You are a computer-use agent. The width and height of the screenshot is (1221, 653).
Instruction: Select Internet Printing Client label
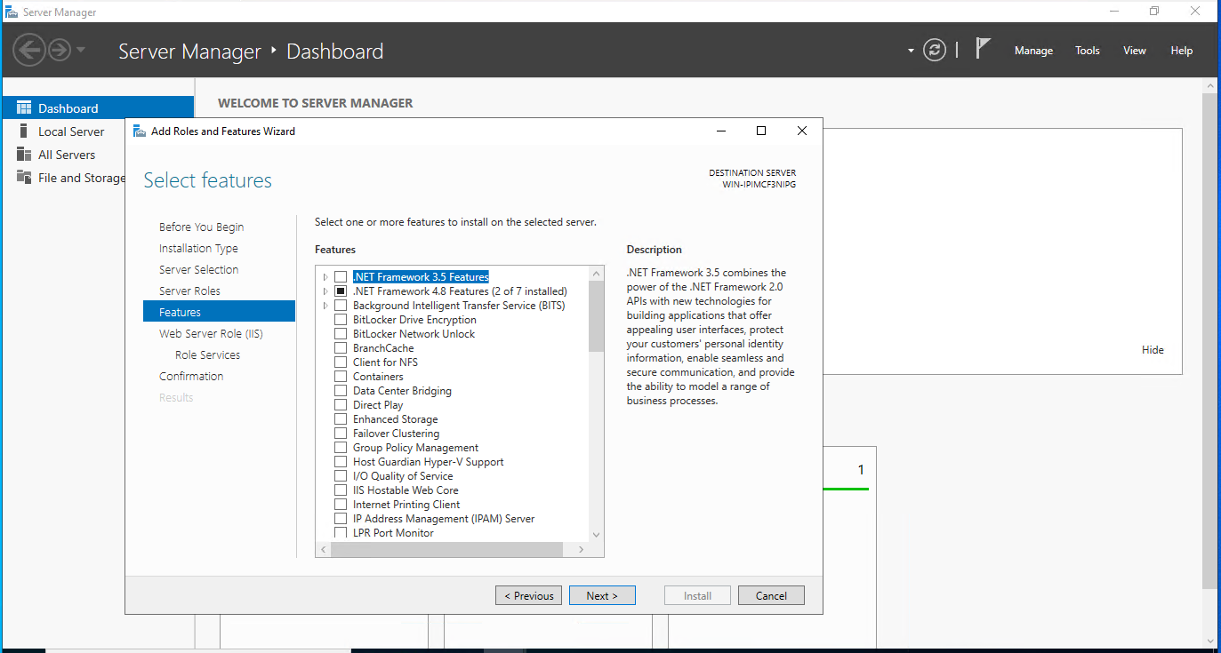click(406, 505)
